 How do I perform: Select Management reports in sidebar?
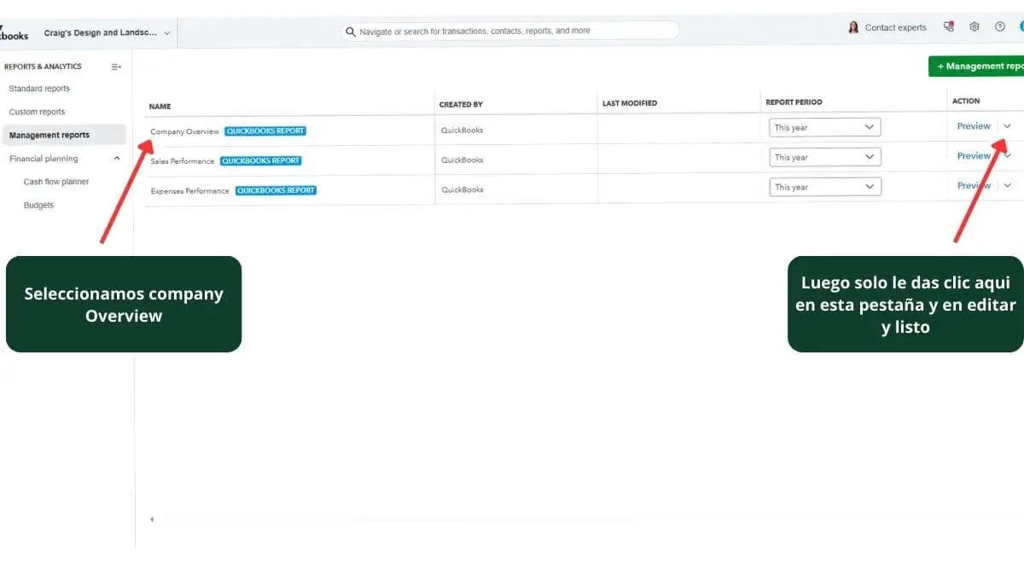pos(64,135)
